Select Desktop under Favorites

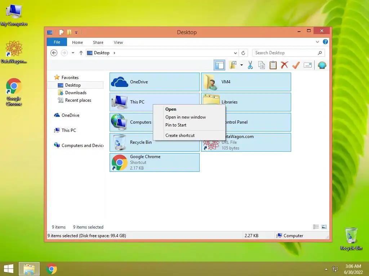click(75, 85)
